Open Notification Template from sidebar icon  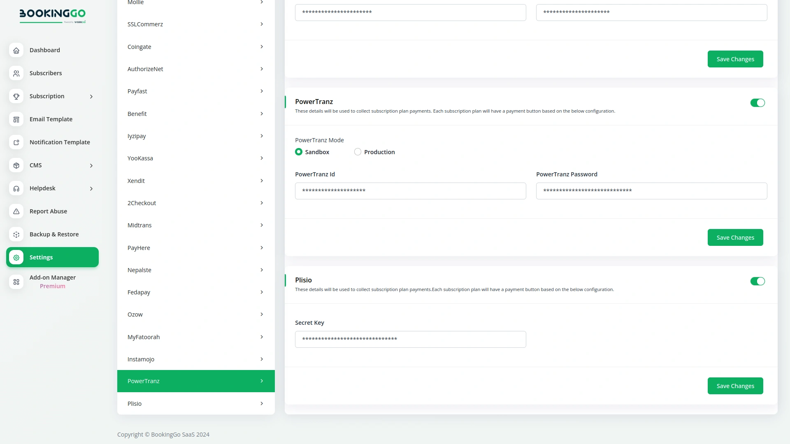pos(16,142)
